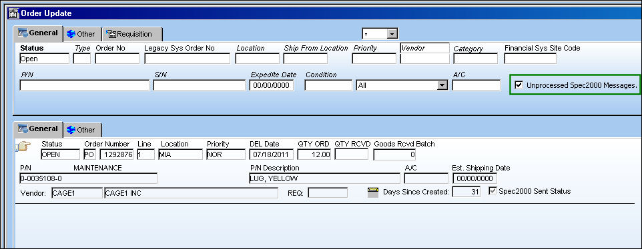
Task: Click the order Status field showing OPEN
Action: (60, 154)
